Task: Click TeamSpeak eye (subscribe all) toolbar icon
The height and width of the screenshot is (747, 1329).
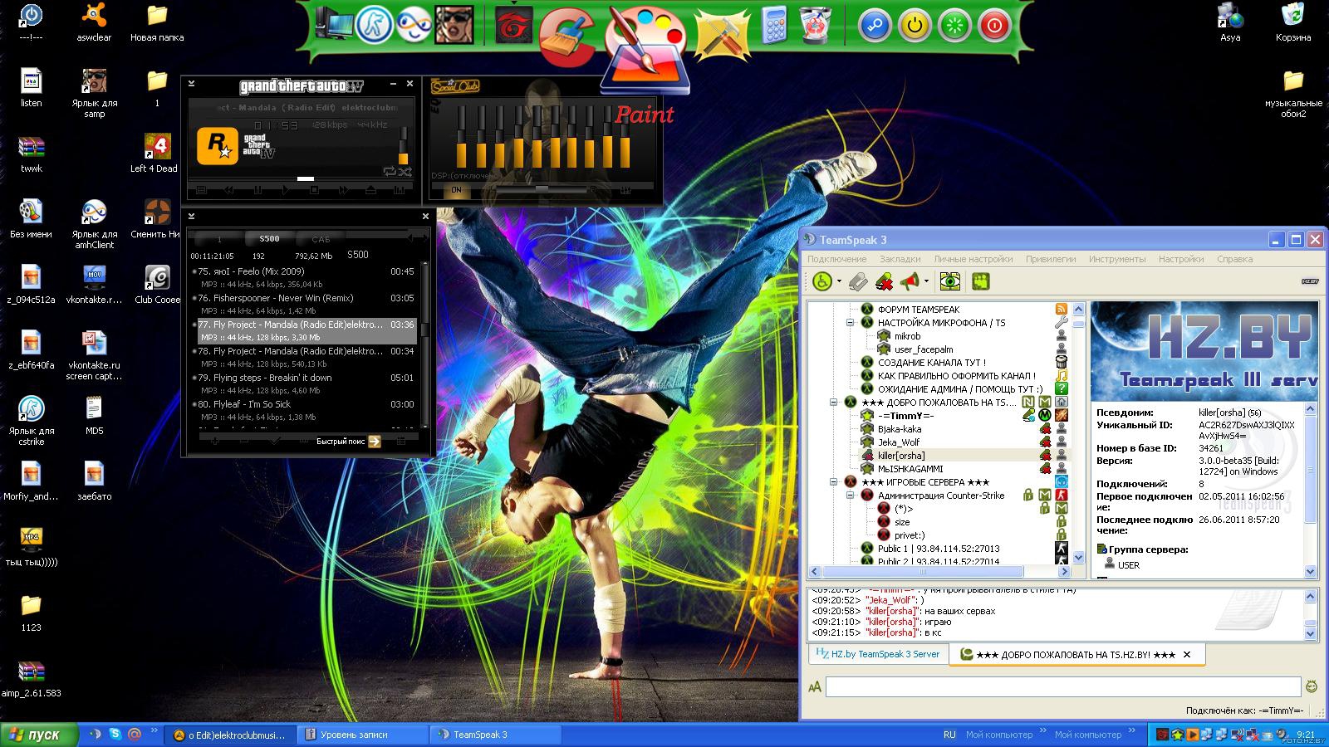Action: click(x=950, y=282)
